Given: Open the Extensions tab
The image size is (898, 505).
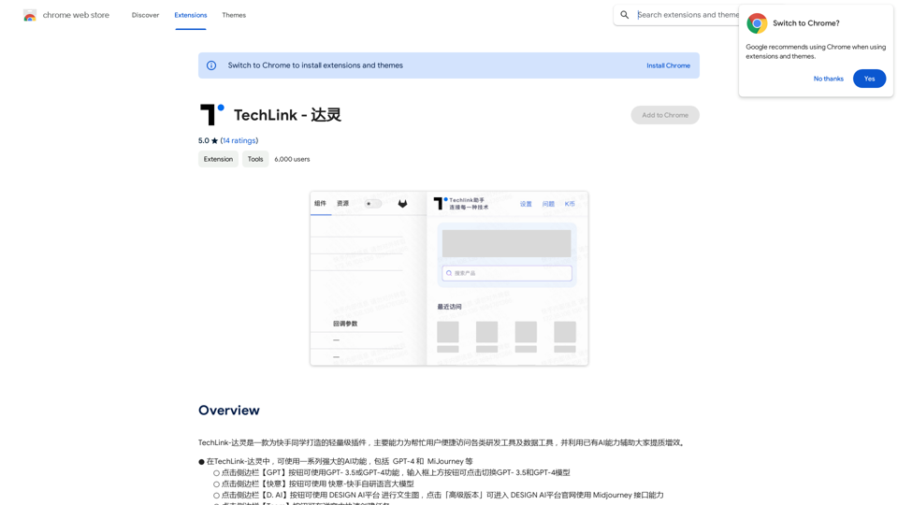Looking at the screenshot, I should pos(191,16).
